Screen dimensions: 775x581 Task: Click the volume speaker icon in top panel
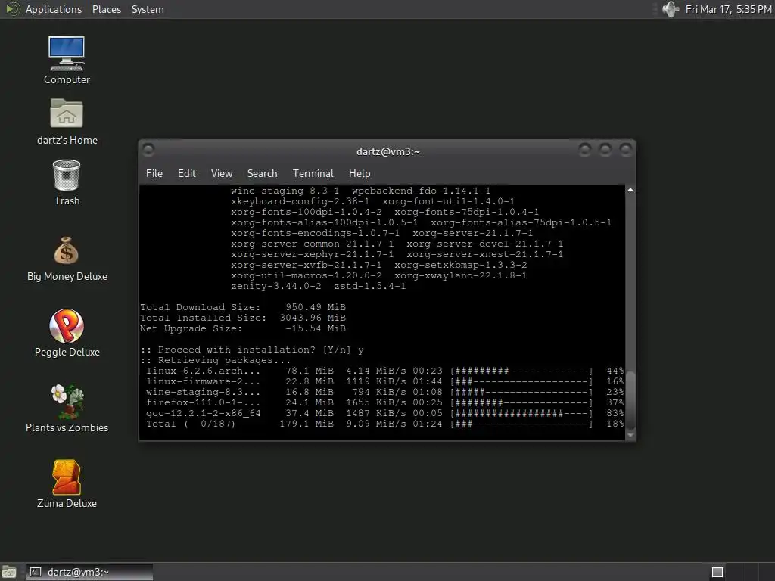point(671,9)
